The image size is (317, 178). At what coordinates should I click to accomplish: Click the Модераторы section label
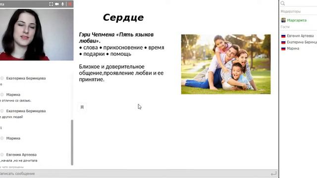[291, 11]
